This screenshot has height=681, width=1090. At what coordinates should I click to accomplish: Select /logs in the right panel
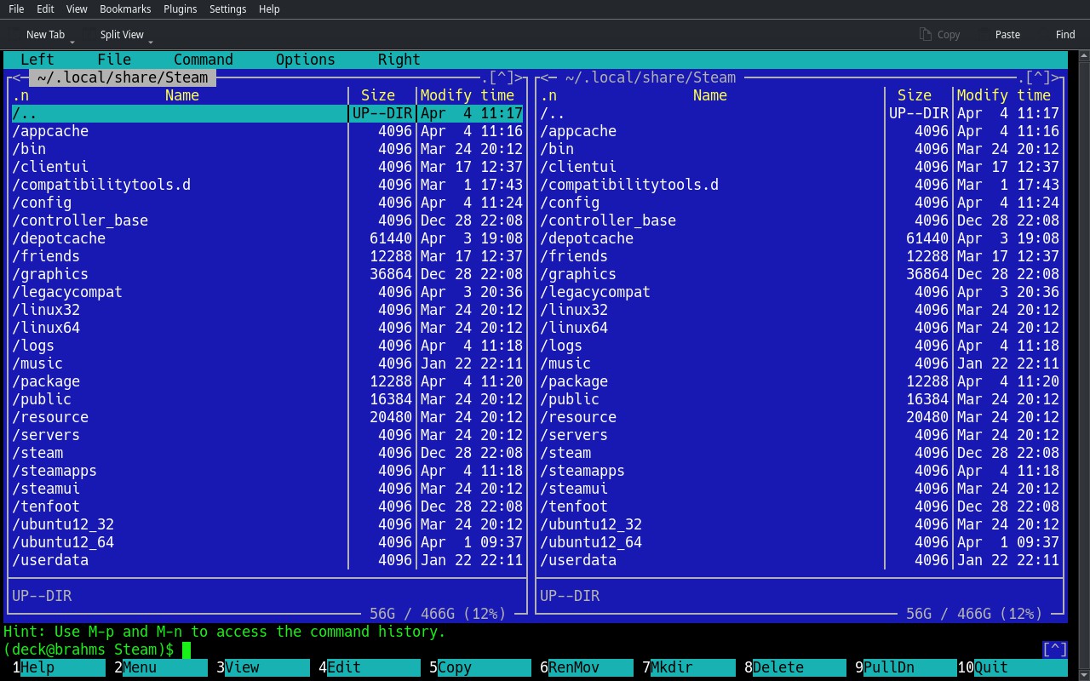click(x=800, y=346)
